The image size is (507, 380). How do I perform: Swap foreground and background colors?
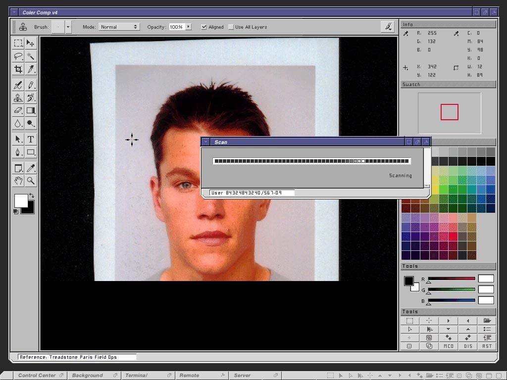(x=32, y=196)
